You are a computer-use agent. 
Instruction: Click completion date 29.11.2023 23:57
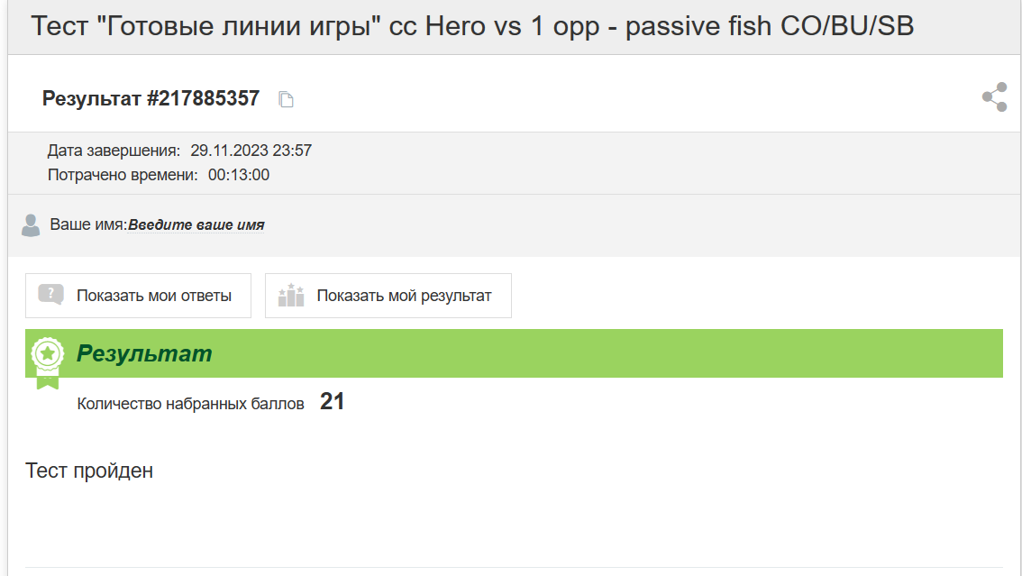[251, 151]
